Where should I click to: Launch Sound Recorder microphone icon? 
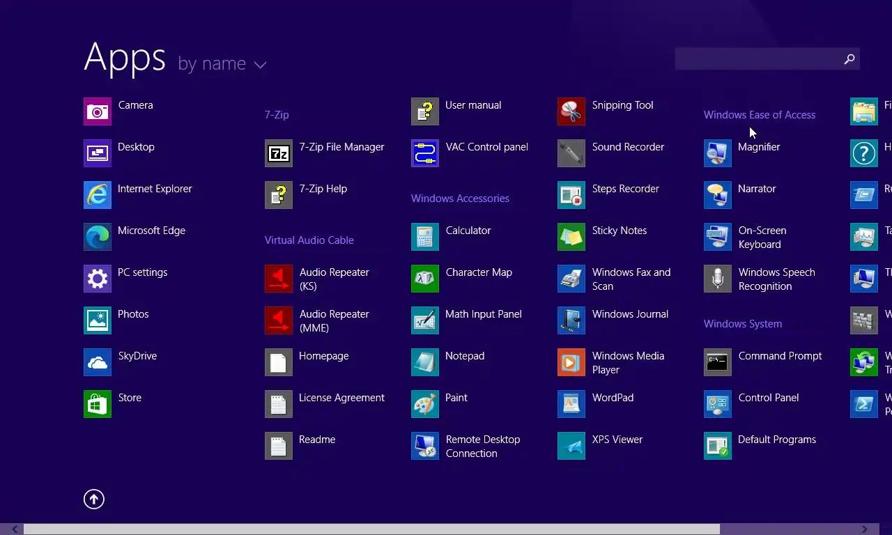[x=571, y=153]
